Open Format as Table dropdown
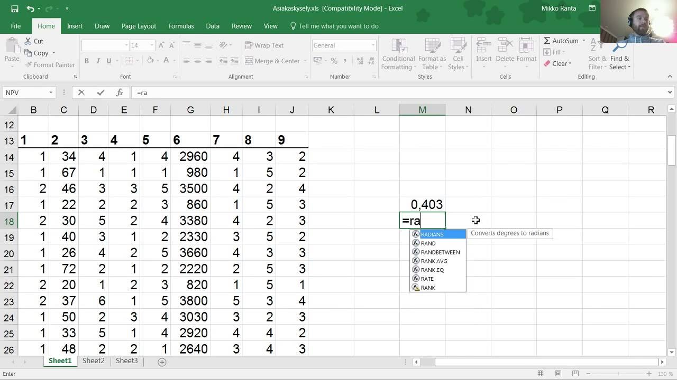 click(x=432, y=54)
